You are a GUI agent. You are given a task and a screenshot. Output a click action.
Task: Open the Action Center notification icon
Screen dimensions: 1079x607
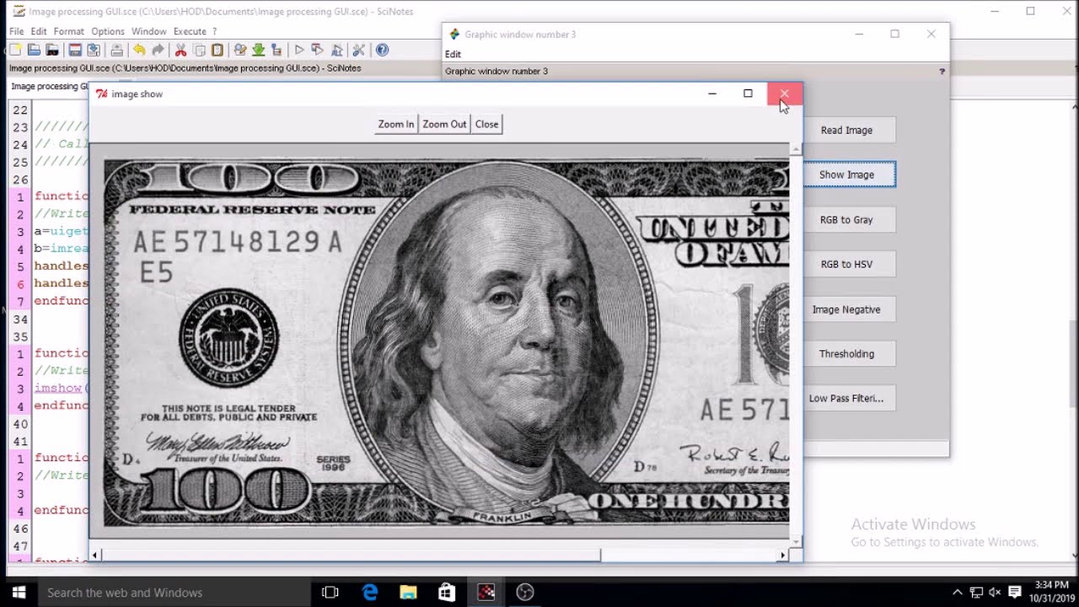[1015, 593]
